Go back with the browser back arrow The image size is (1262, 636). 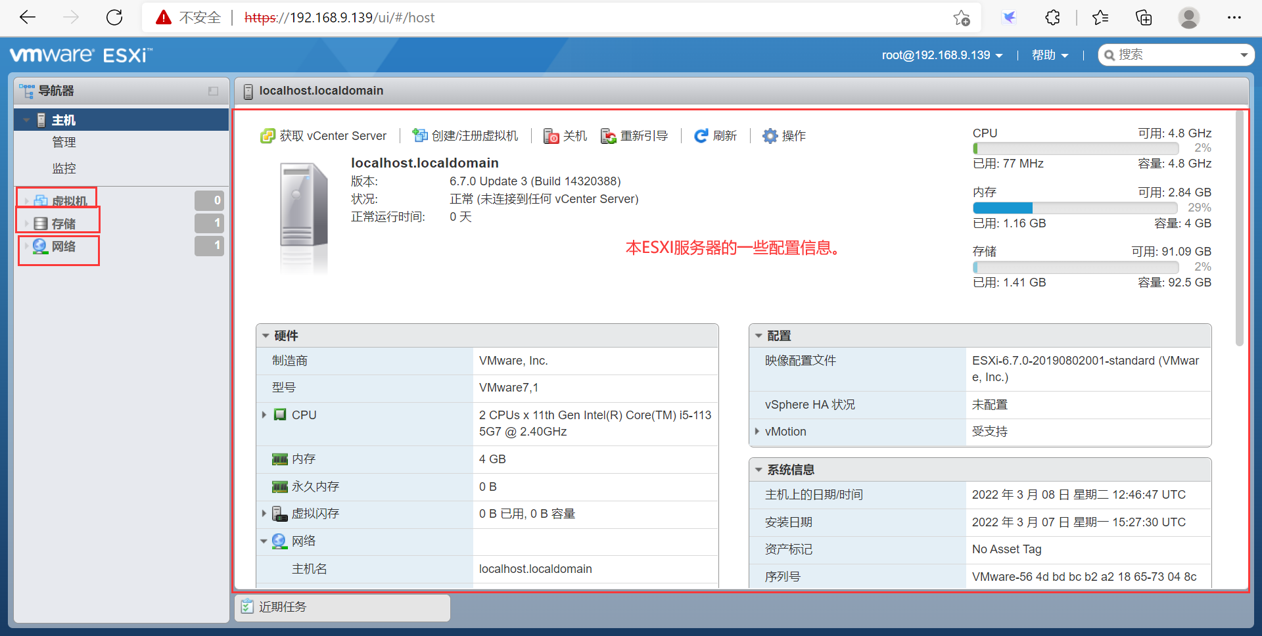(28, 18)
